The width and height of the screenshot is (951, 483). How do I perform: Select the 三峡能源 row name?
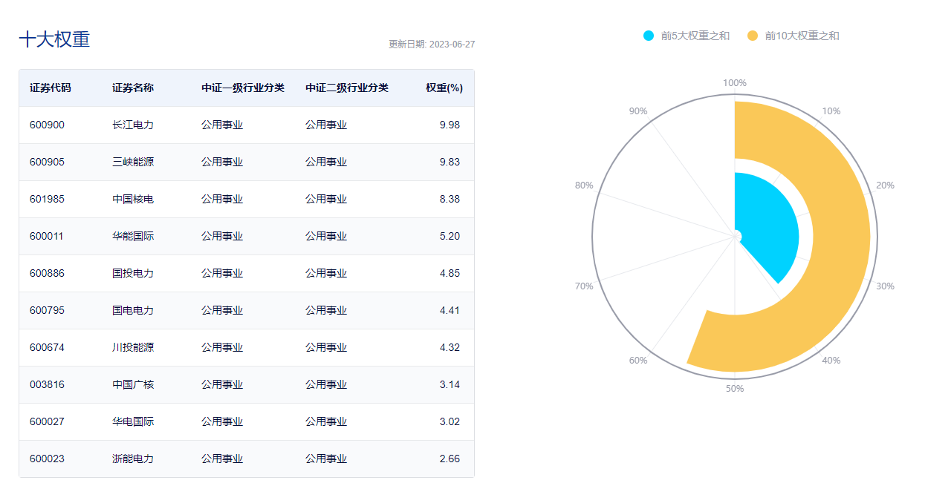[133, 162]
